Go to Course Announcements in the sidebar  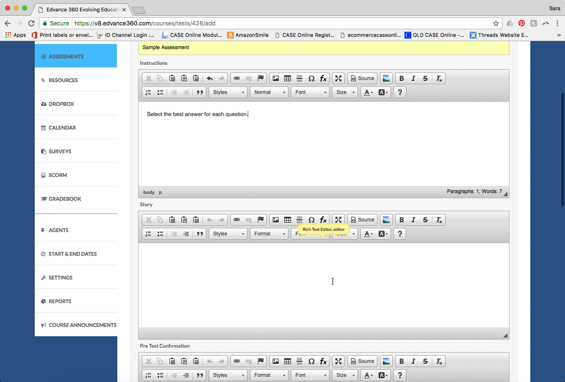(82, 325)
